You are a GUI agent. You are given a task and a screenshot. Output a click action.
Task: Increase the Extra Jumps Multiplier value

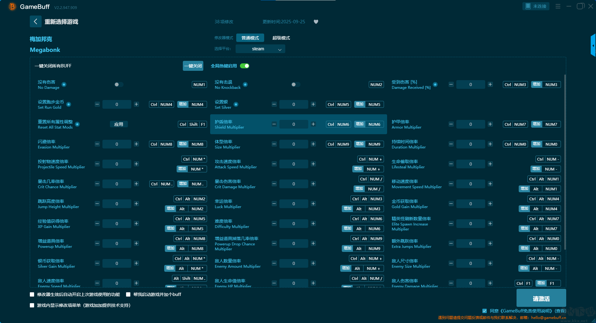pos(490,243)
